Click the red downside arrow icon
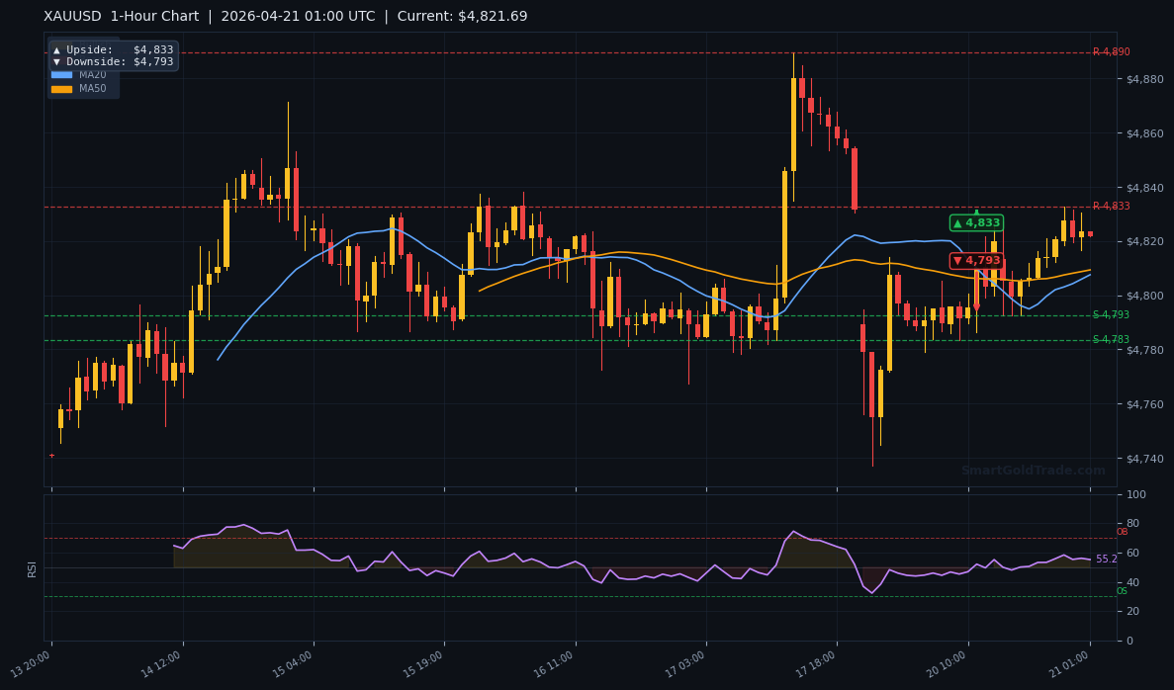The image size is (1174, 690). tap(57, 61)
